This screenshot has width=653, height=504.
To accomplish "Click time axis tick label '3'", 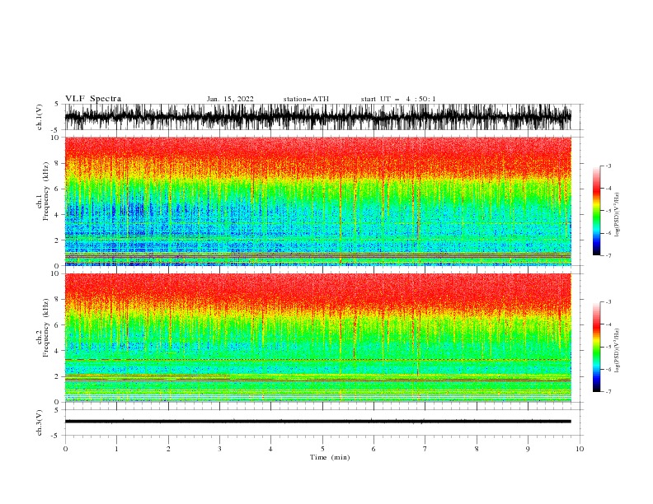I will coord(219,449).
